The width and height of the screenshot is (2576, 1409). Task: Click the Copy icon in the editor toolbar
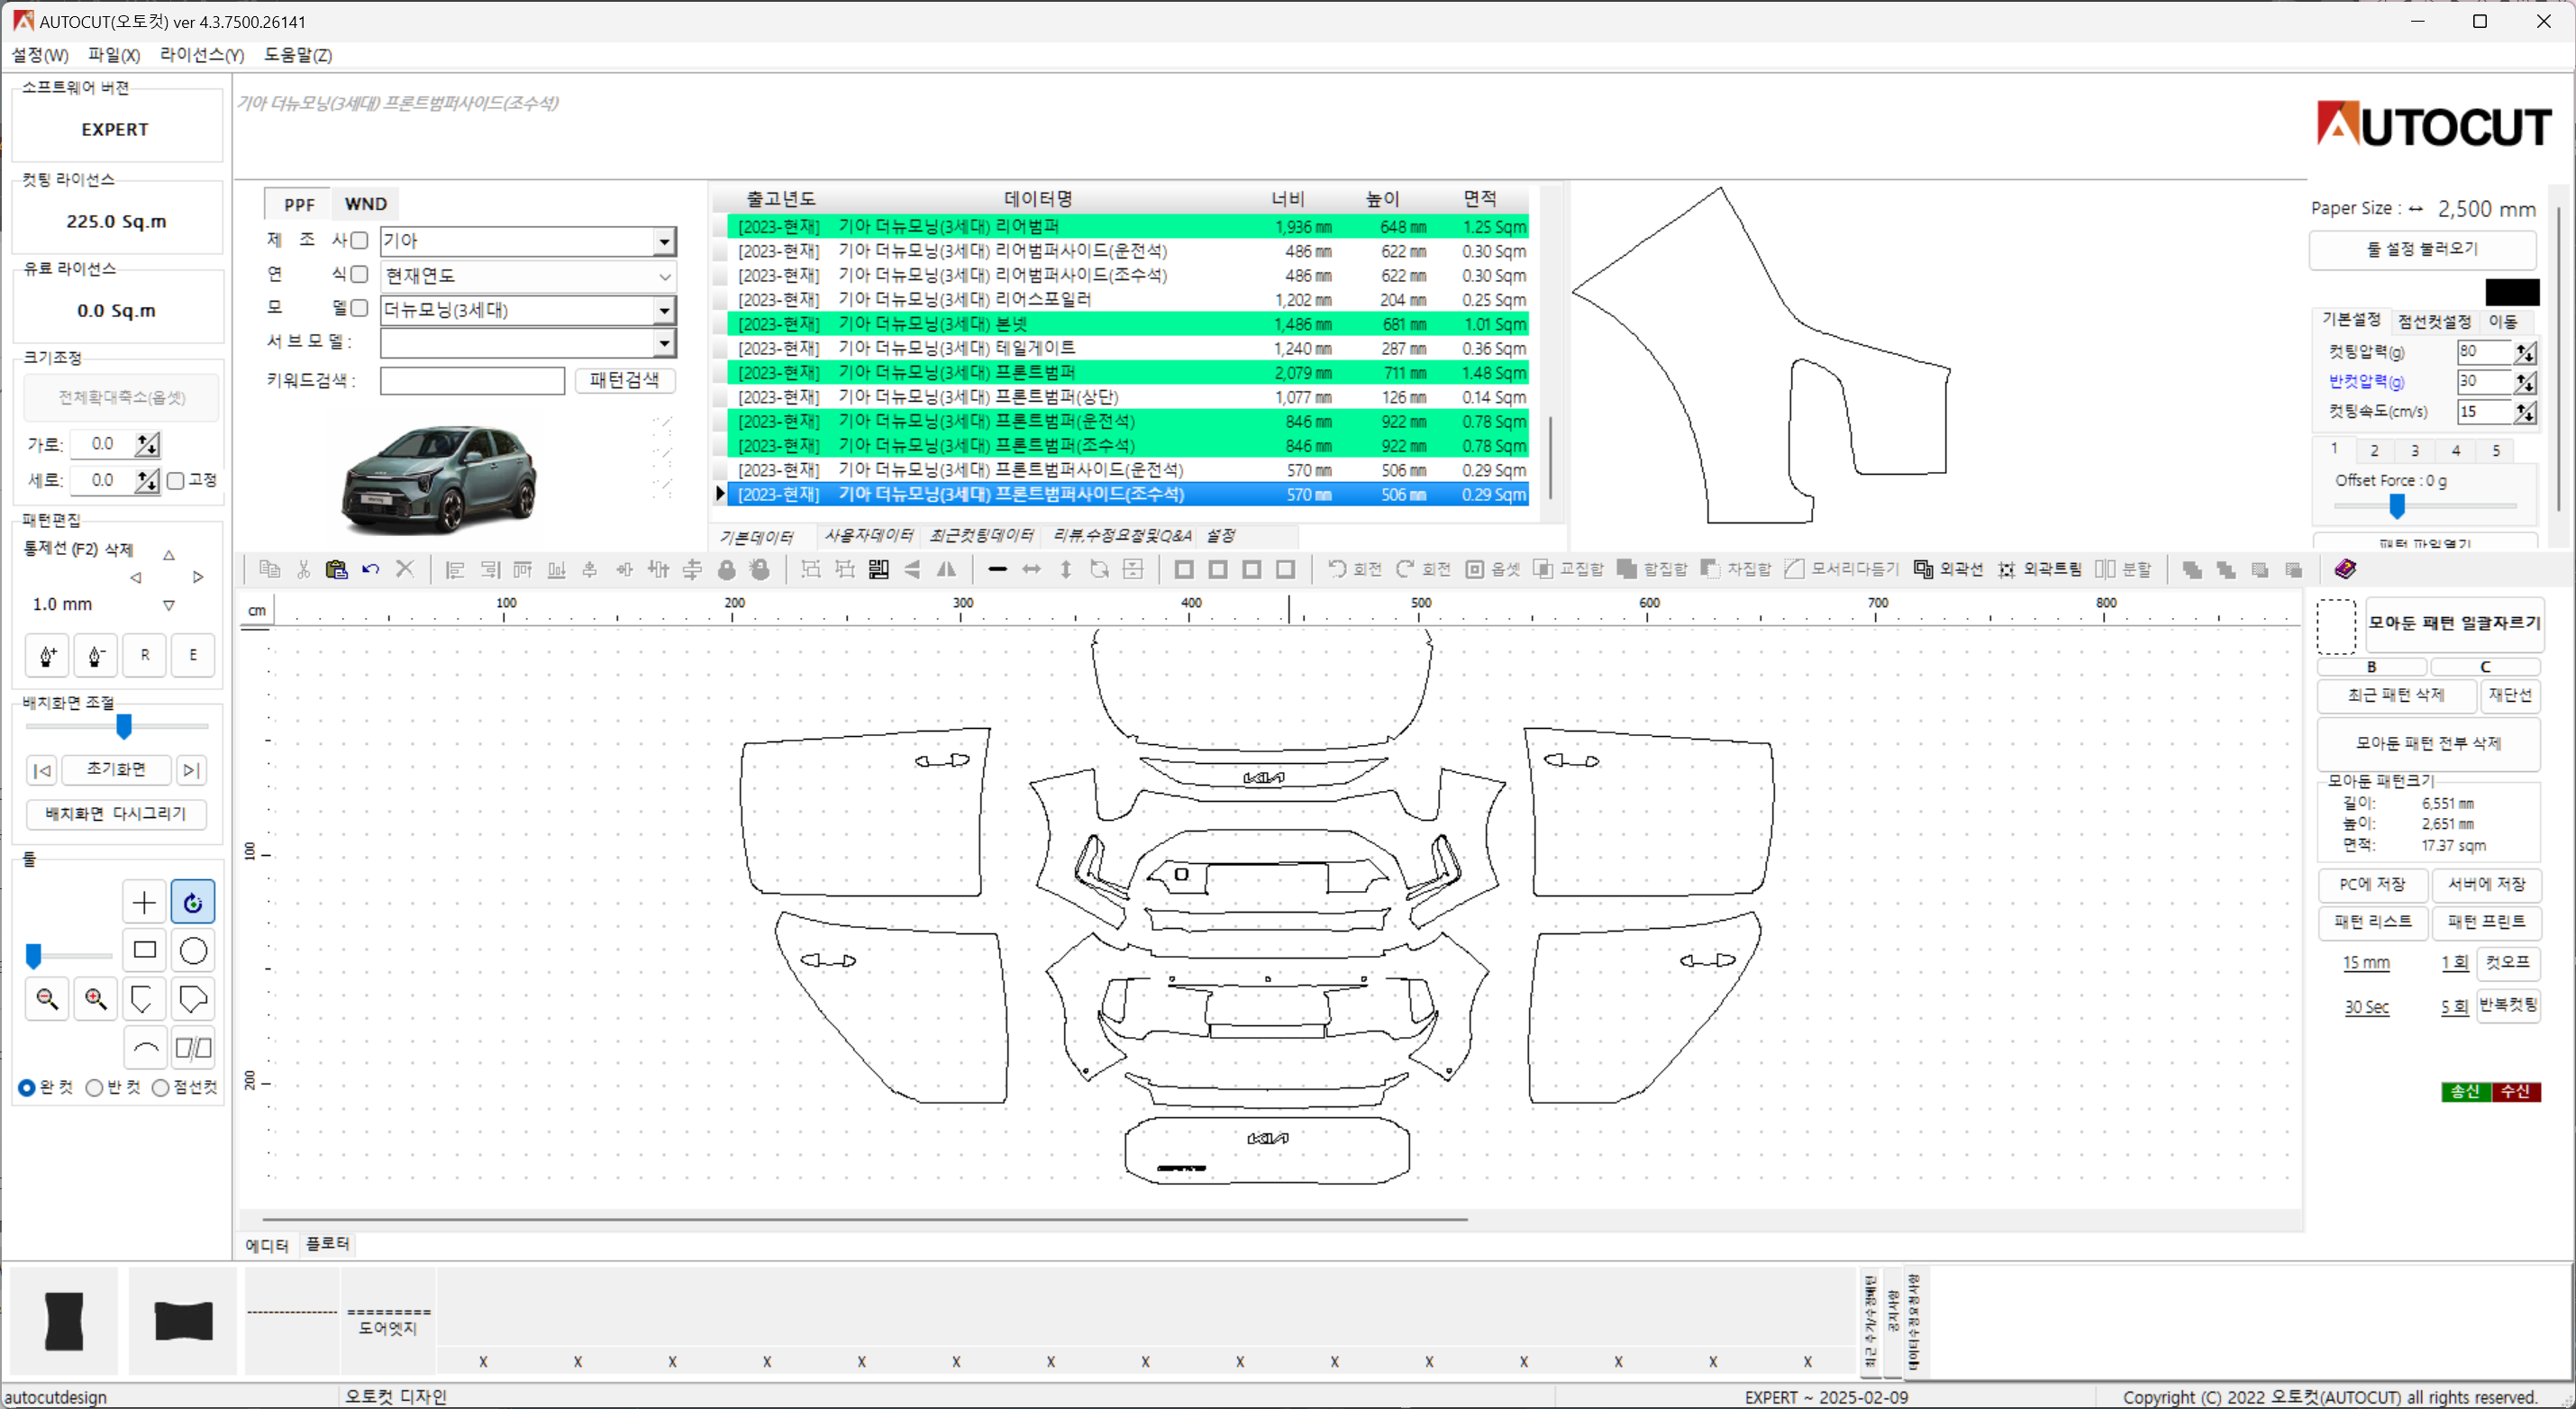(x=269, y=569)
